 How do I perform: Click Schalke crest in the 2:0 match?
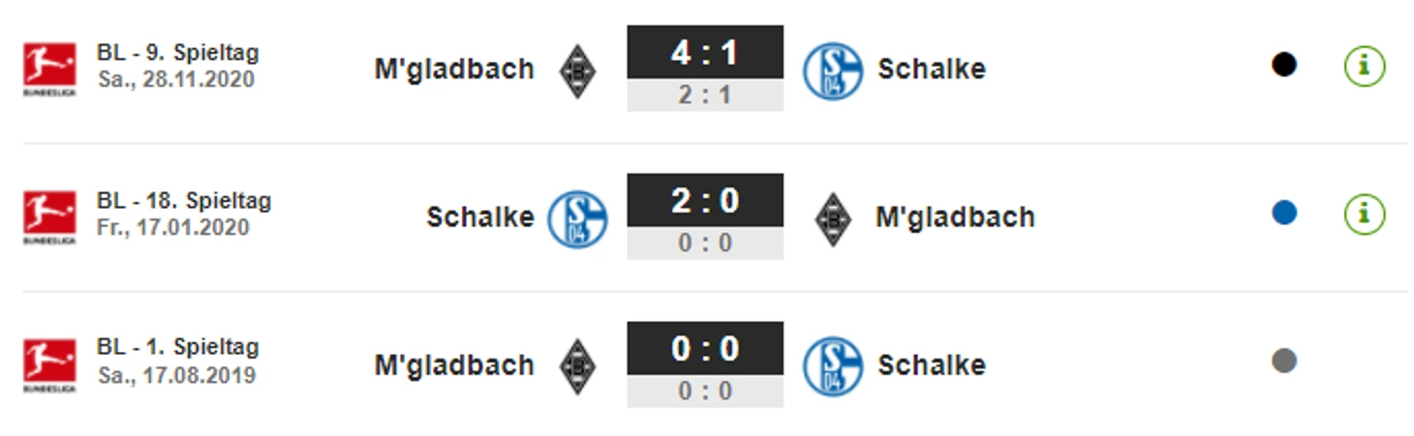coord(577,218)
